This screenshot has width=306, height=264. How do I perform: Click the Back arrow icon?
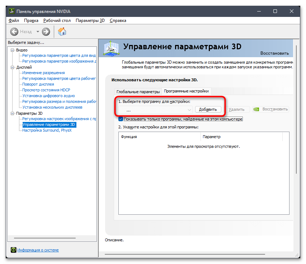(14, 32)
